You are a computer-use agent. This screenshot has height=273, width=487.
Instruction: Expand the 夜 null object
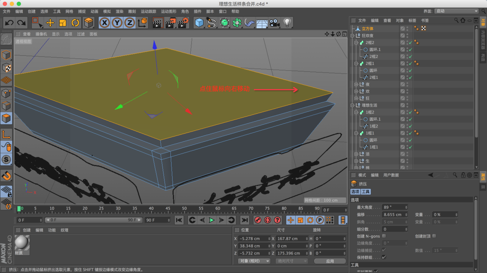pyautogui.click(x=356, y=84)
